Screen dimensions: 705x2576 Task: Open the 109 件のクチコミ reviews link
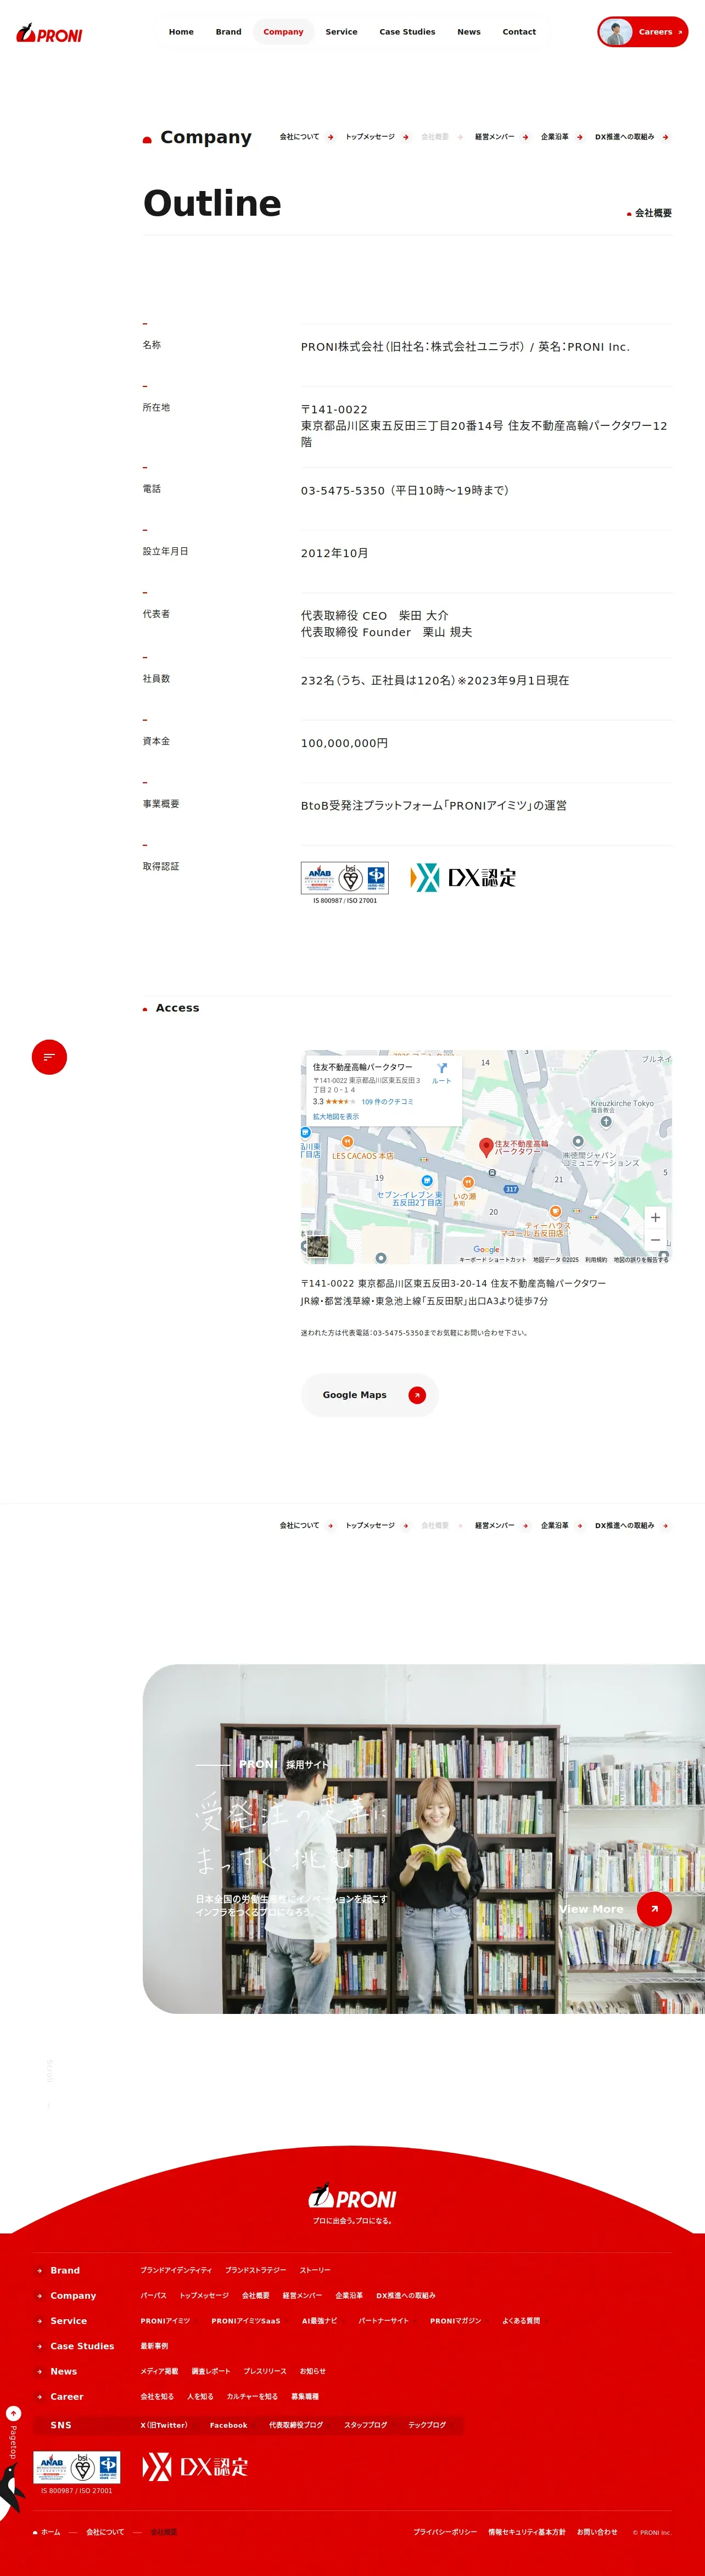pos(387,1101)
